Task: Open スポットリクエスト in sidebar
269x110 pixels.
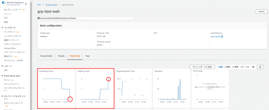Action: 12,44
